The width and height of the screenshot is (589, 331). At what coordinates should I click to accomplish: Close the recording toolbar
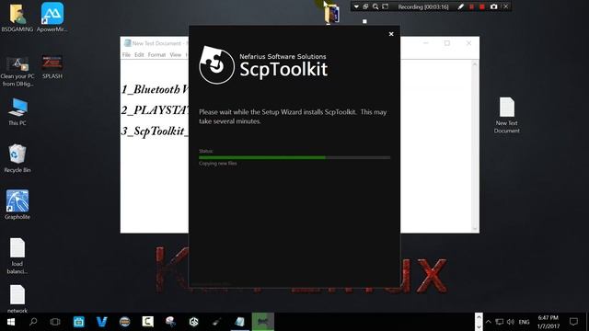coord(505,6)
